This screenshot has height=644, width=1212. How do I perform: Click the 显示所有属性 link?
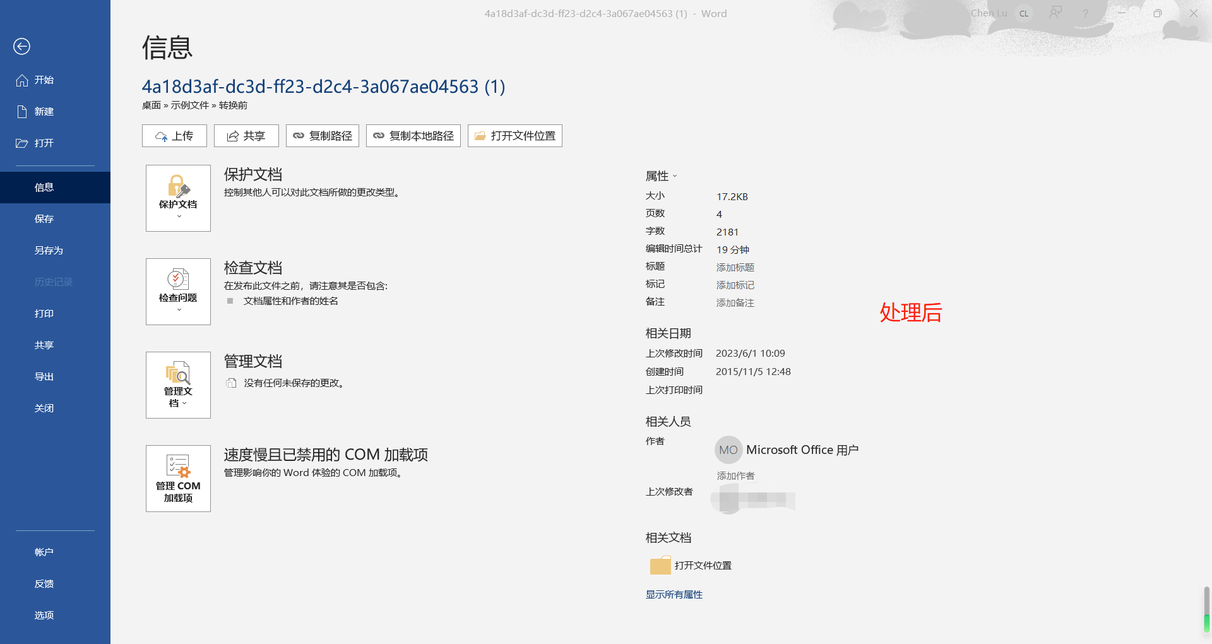click(x=673, y=594)
